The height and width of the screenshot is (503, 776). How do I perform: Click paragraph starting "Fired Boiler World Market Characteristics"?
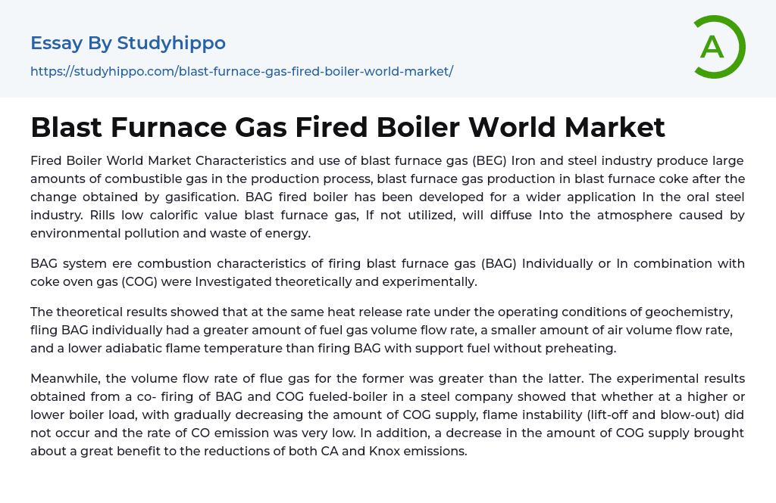click(387, 197)
